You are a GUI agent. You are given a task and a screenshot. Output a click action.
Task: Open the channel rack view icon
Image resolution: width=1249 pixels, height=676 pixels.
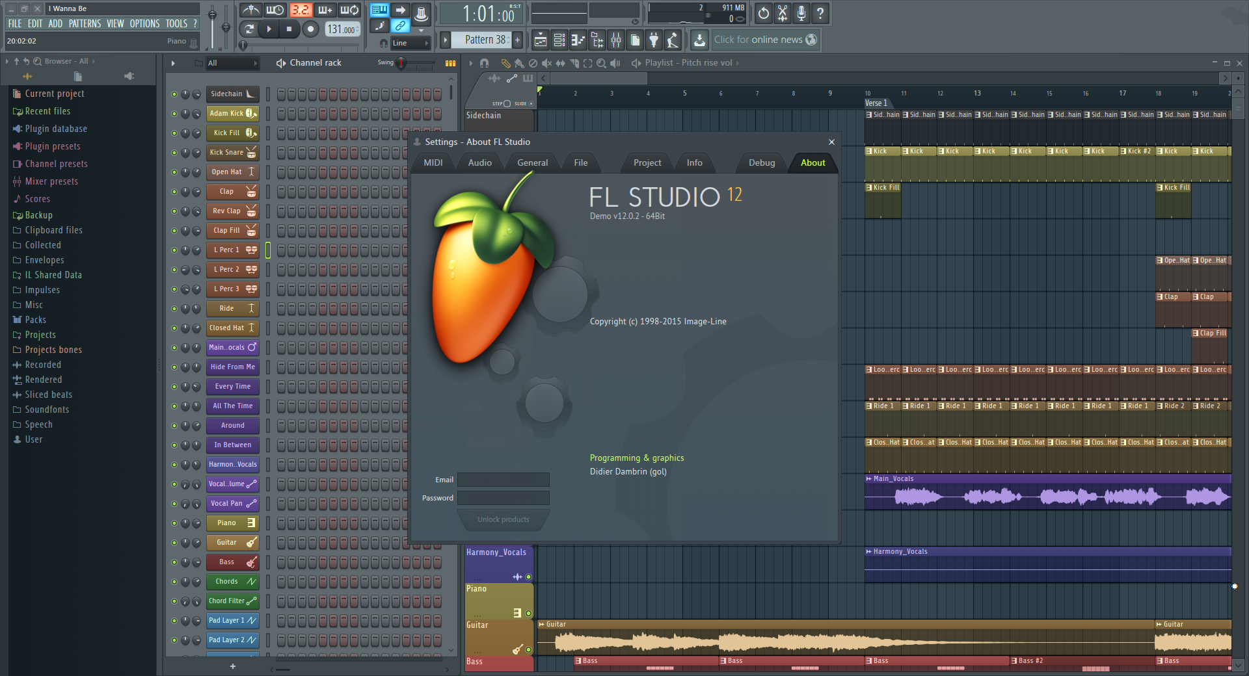(x=559, y=40)
